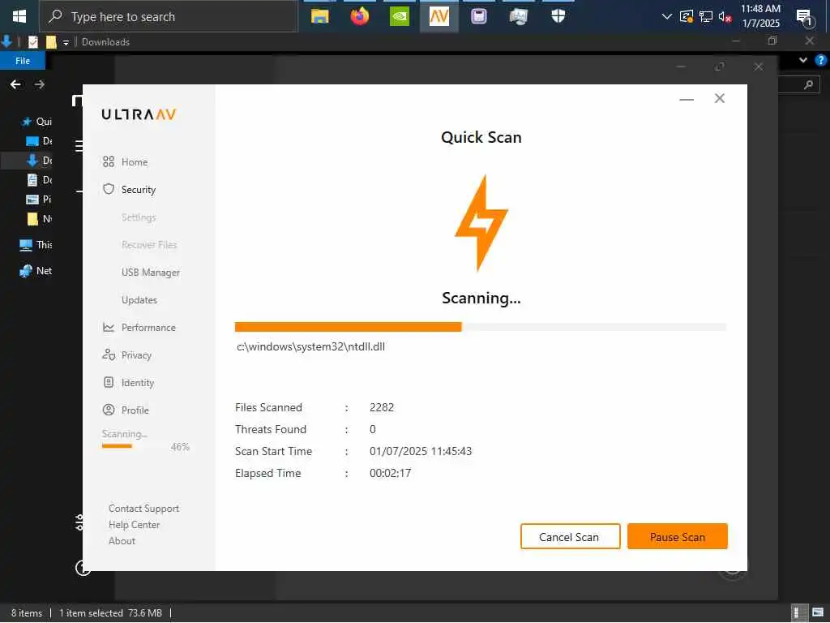This screenshot has height=623, width=830.
Task: Click the Explorer search magnifier icon
Action: (808, 84)
